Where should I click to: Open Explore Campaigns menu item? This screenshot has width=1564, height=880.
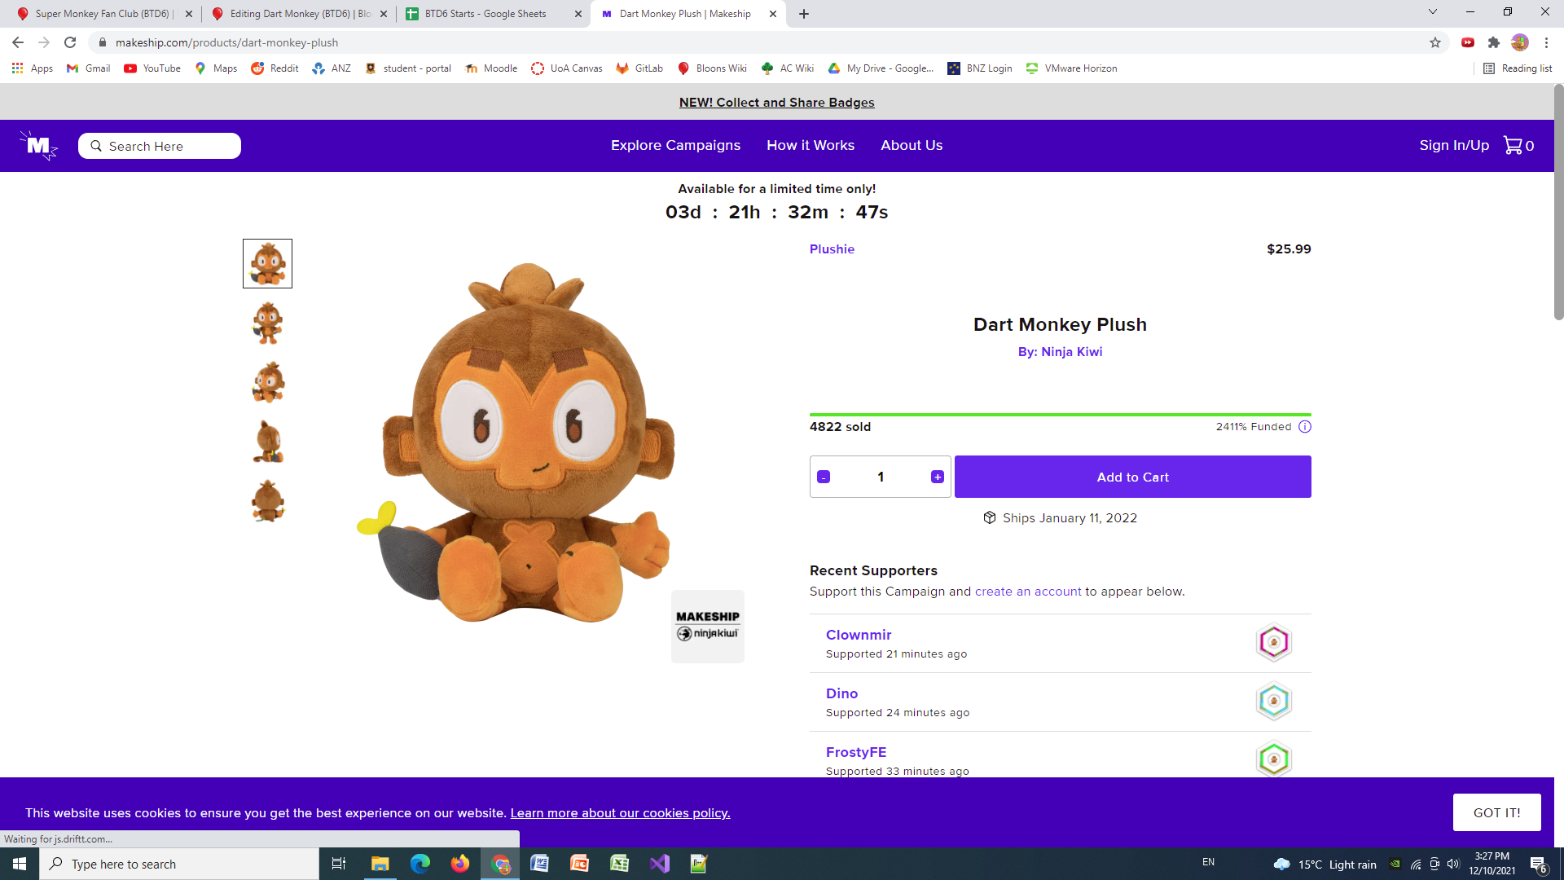(x=675, y=146)
